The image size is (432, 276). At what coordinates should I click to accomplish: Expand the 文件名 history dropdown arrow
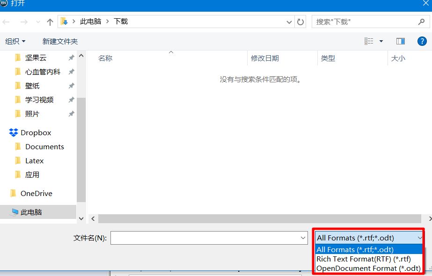coord(303,238)
